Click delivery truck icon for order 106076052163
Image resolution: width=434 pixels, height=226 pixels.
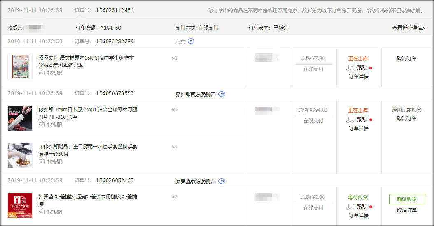350,207
